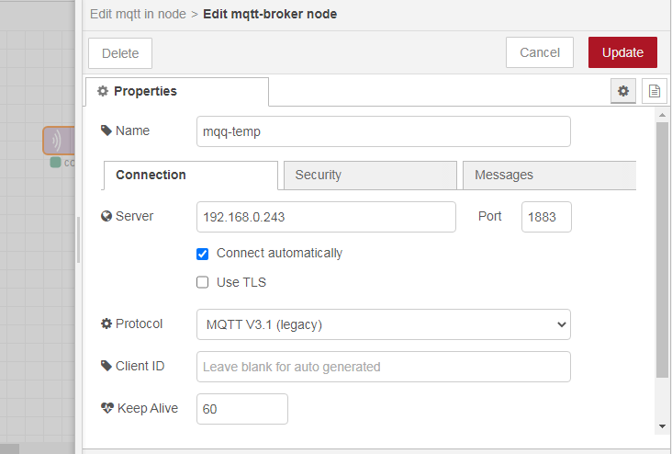The width and height of the screenshot is (672, 454).
Task: Click the globe icon beside Server
Action: 106,217
